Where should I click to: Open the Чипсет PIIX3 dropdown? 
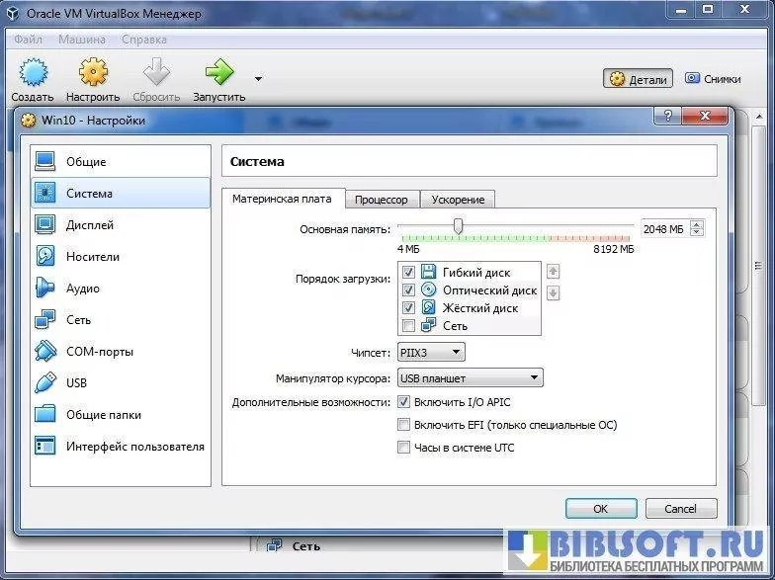coord(430,352)
